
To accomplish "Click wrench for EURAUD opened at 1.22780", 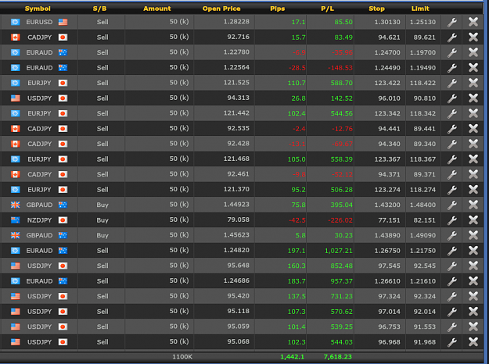I will (452, 52).
